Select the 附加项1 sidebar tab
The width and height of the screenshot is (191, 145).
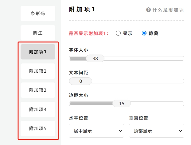coord(38,52)
